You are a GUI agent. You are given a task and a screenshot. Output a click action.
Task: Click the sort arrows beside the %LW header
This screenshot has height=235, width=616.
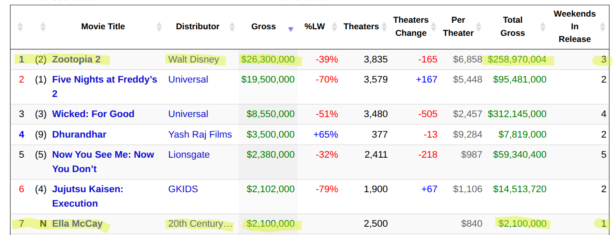click(x=334, y=27)
